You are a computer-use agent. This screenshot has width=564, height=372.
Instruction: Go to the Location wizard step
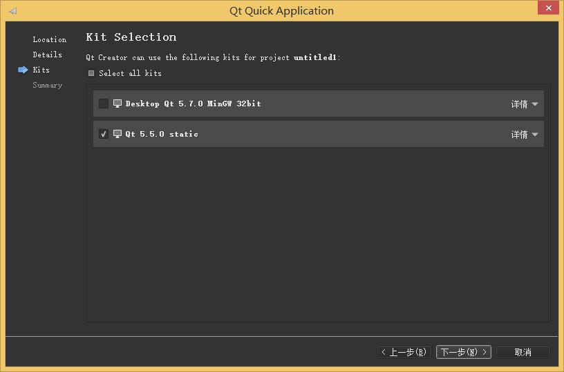[x=50, y=39]
